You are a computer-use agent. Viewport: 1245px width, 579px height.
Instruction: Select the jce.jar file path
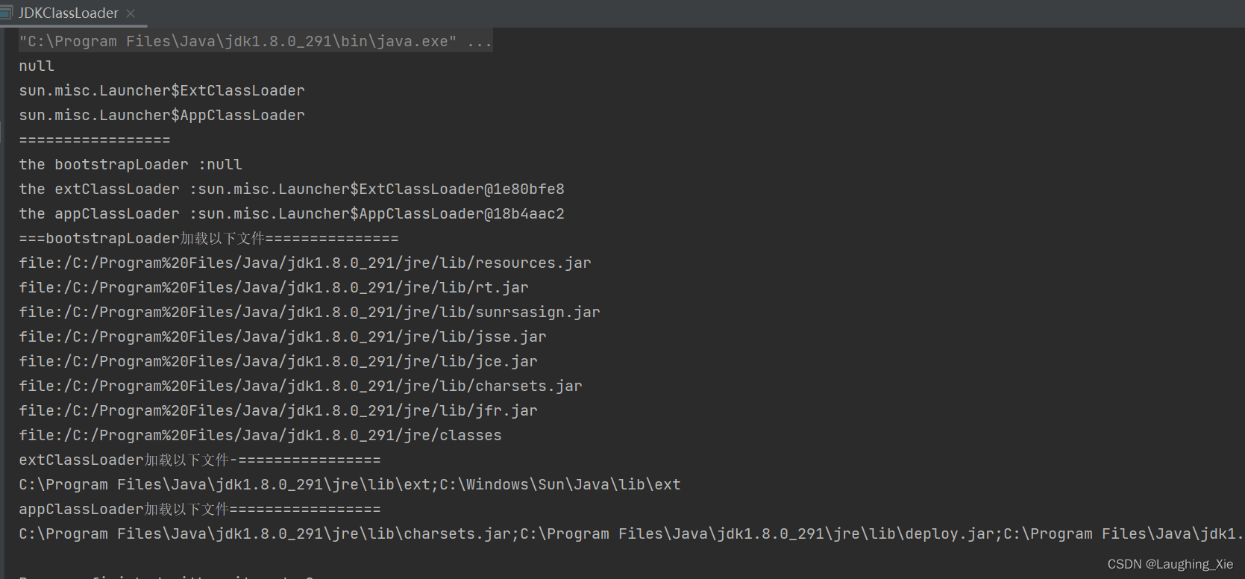[277, 361]
